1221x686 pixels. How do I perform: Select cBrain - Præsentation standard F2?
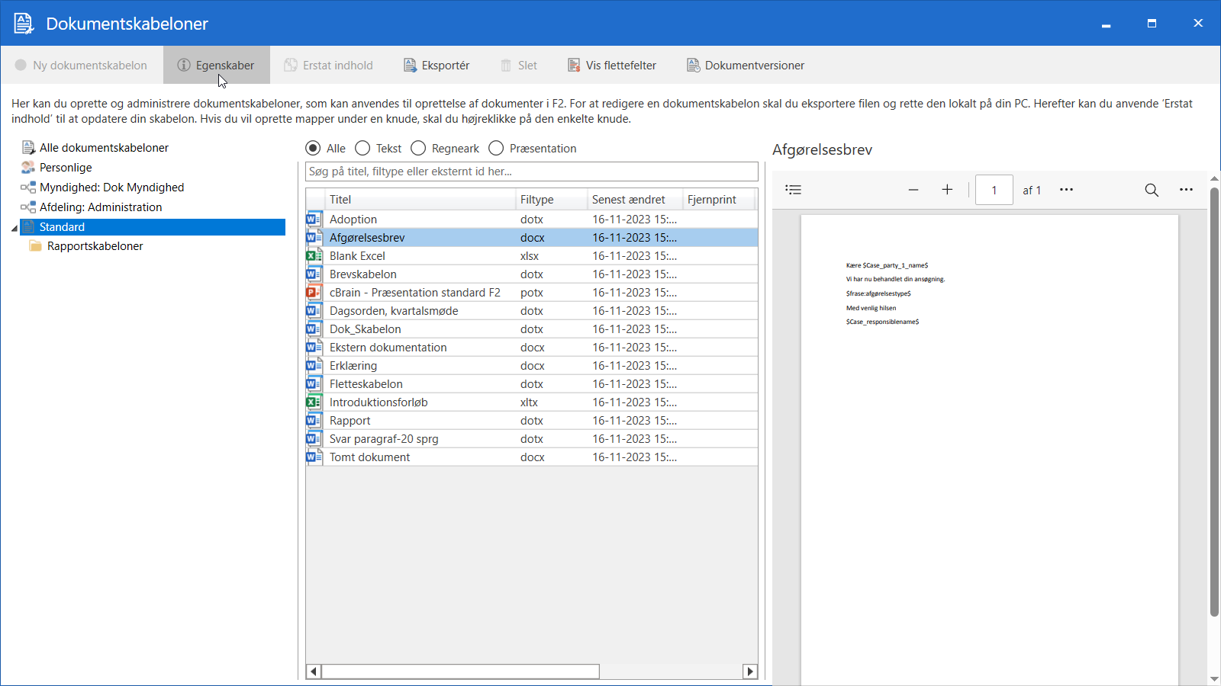click(x=415, y=293)
